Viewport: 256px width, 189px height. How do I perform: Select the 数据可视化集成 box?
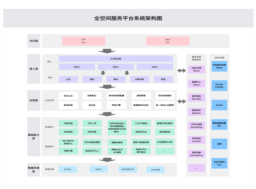tap(165, 123)
